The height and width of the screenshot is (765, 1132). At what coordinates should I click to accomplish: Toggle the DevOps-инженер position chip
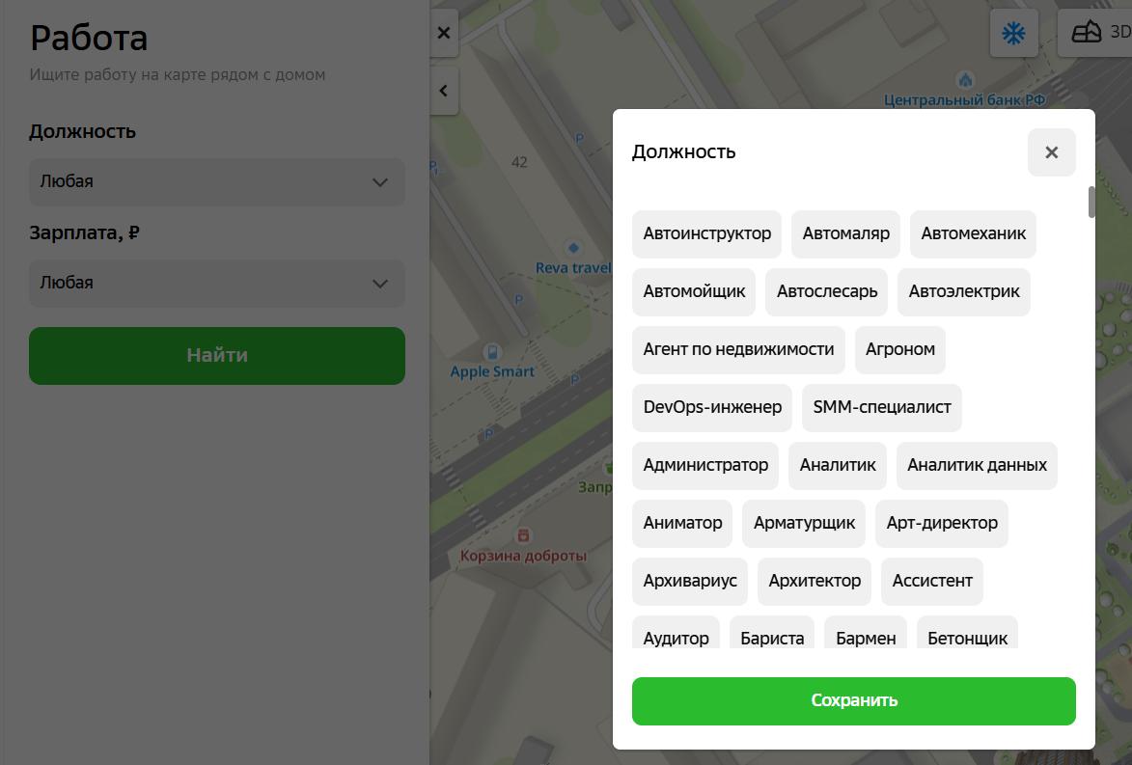pos(712,408)
